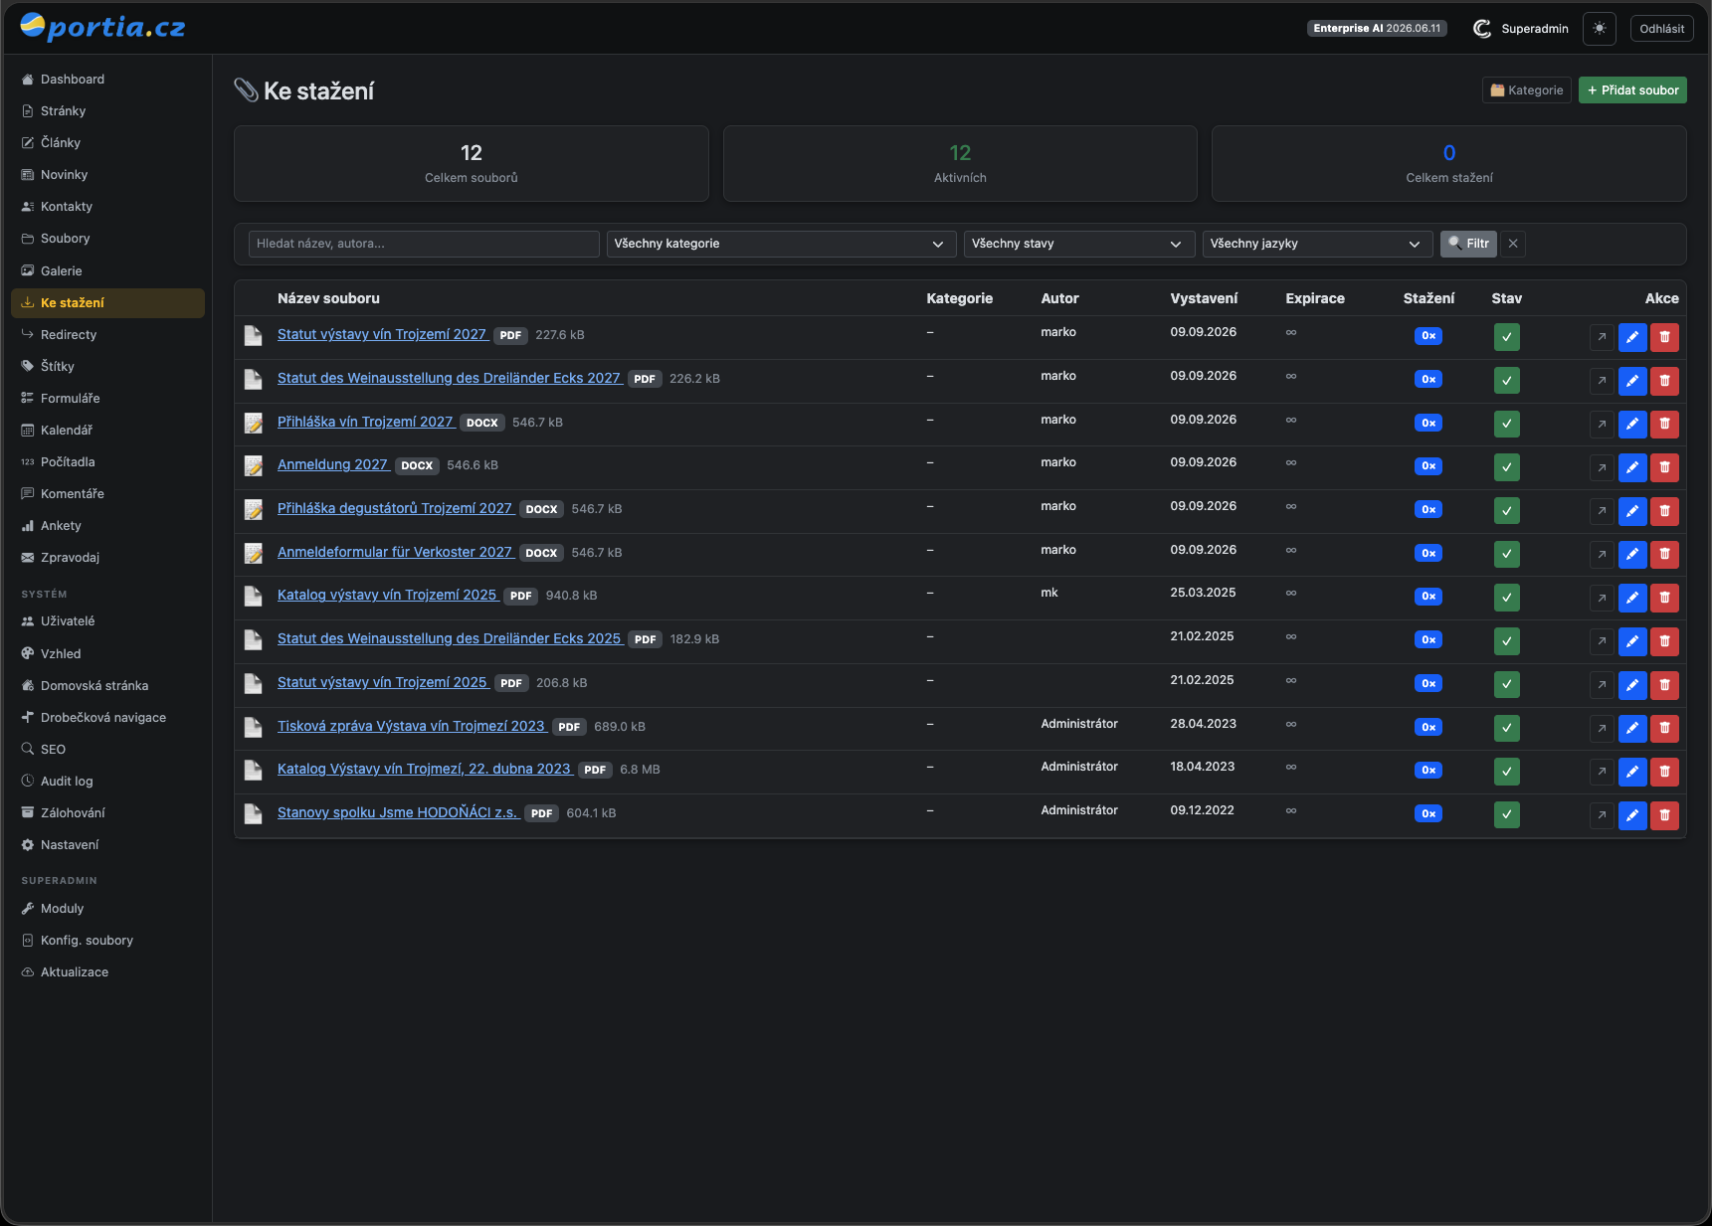Open the Stanovy spolku Jsme HODOŇÁCI z.s. link

(398, 812)
